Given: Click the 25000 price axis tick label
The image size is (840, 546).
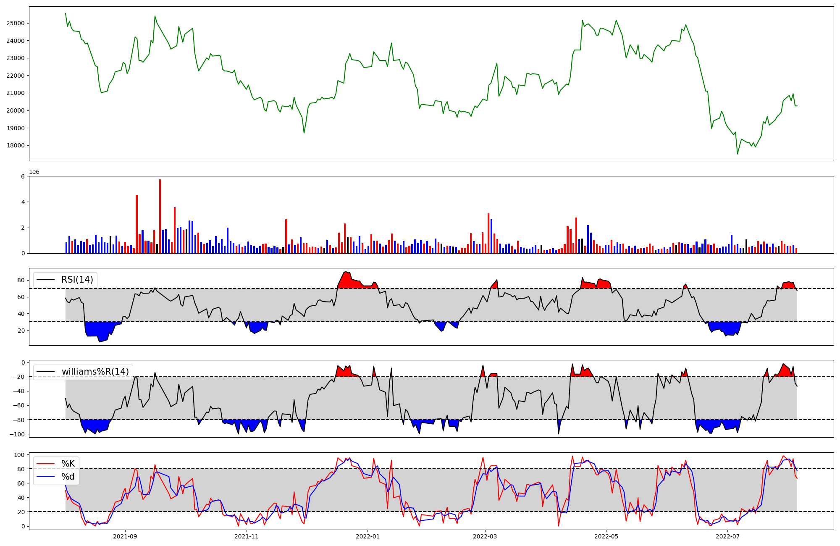Looking at the screenshot, I should [16, 23].
